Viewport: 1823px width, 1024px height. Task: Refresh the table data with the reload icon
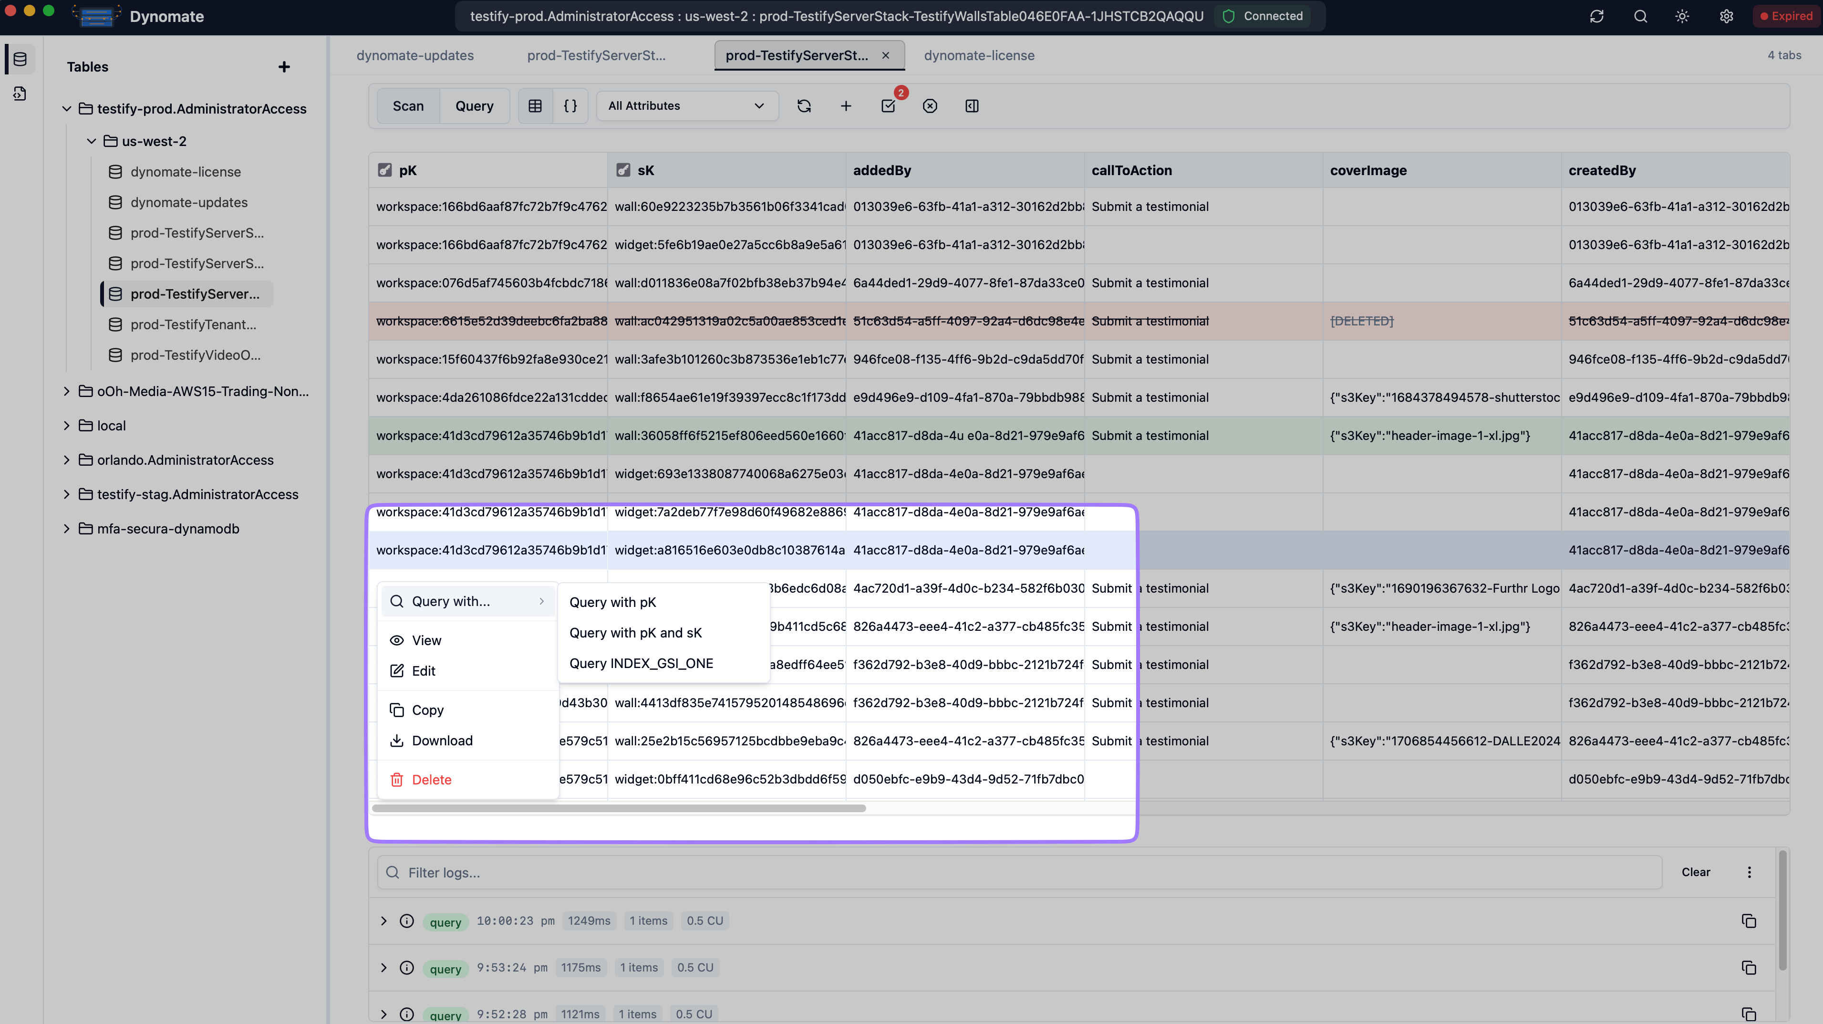coord(804,105)
